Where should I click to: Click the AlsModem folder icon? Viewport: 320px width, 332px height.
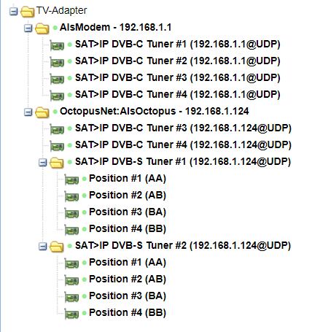pos(42,28)
